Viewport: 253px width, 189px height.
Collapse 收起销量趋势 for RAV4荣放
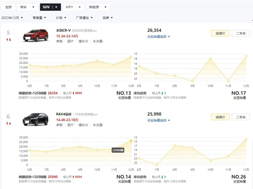point(158,120)
